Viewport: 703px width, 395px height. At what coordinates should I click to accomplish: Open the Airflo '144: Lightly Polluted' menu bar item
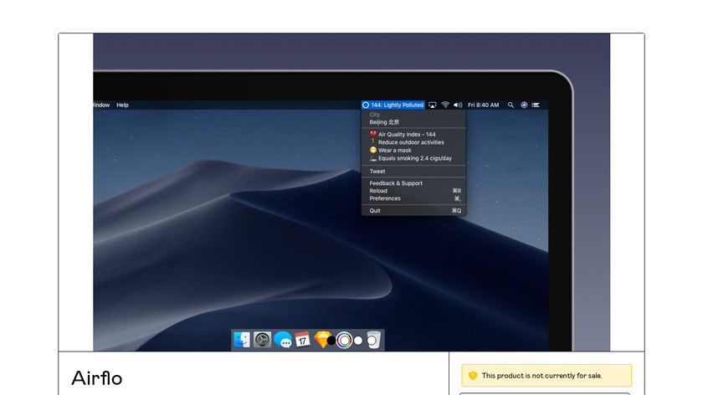[393, 105]
